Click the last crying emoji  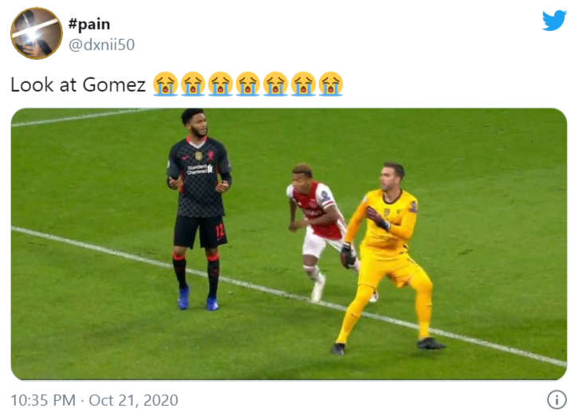pos(330,84)
